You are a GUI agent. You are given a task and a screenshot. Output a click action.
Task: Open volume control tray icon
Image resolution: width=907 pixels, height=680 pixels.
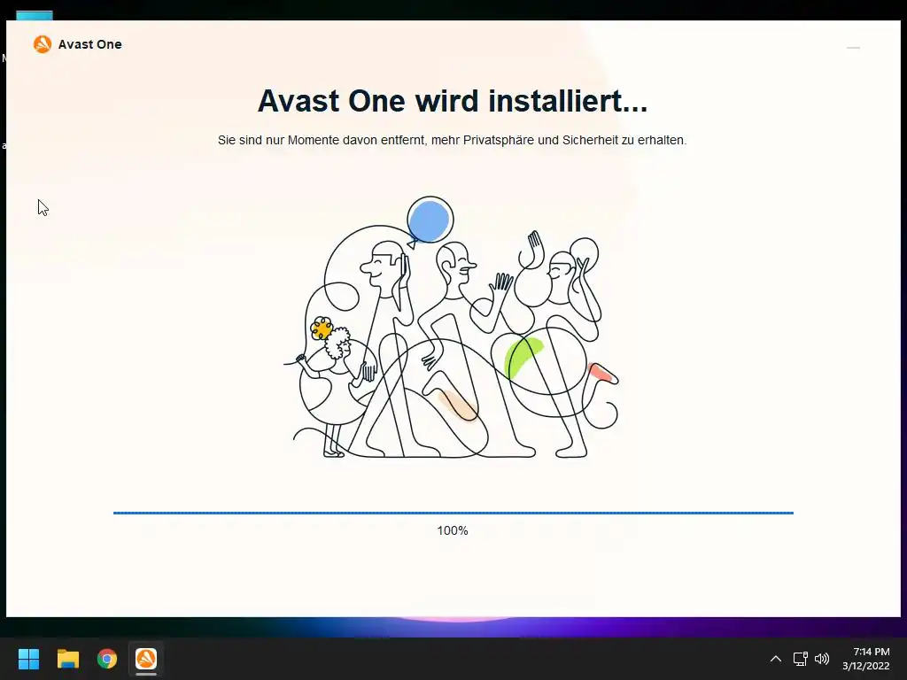(821, 659)
